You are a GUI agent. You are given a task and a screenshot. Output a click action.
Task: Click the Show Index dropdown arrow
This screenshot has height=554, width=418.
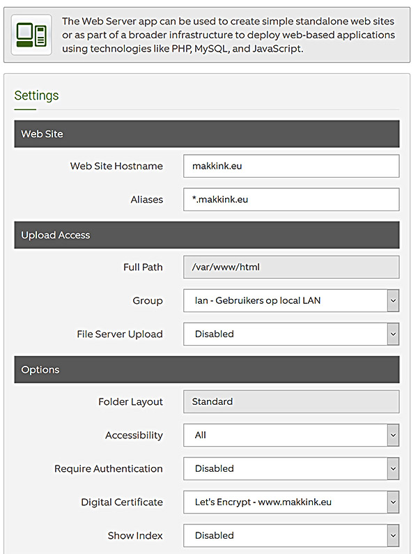click(x=393, y=536)
